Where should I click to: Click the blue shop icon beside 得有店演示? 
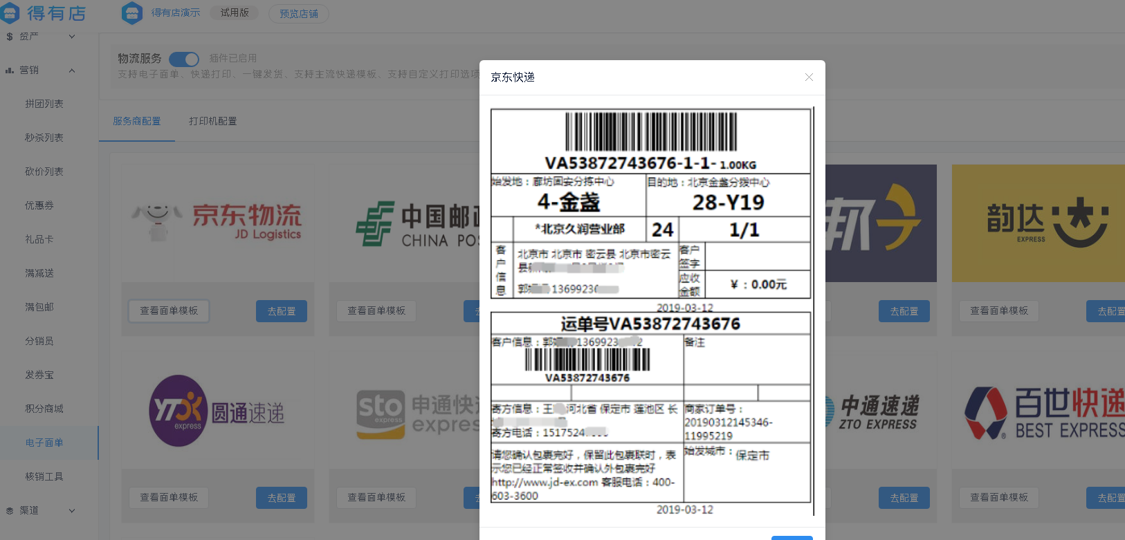click(x=131, y=12)
